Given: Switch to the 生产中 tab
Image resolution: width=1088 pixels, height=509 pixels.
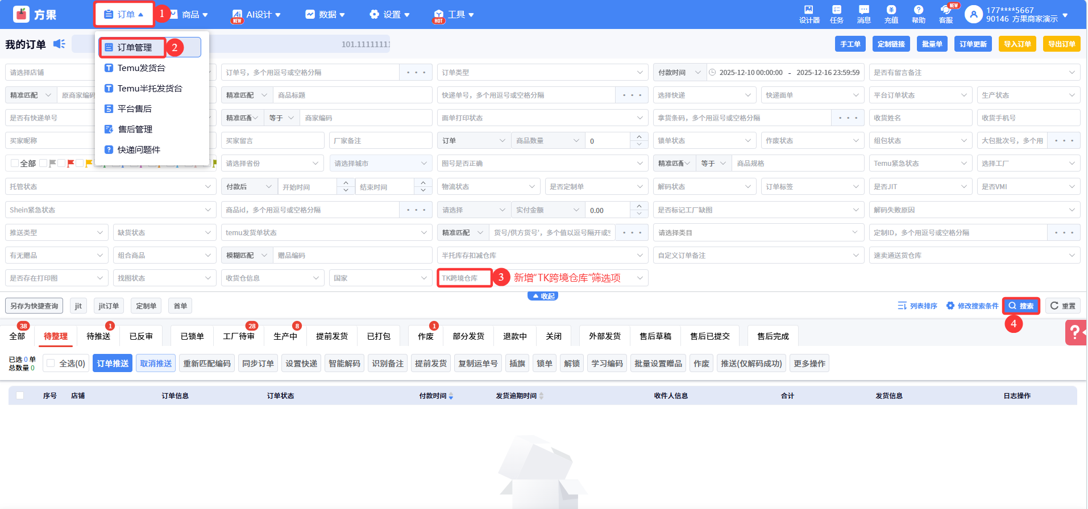Looking at the screenshot, I should coord(285,336).
